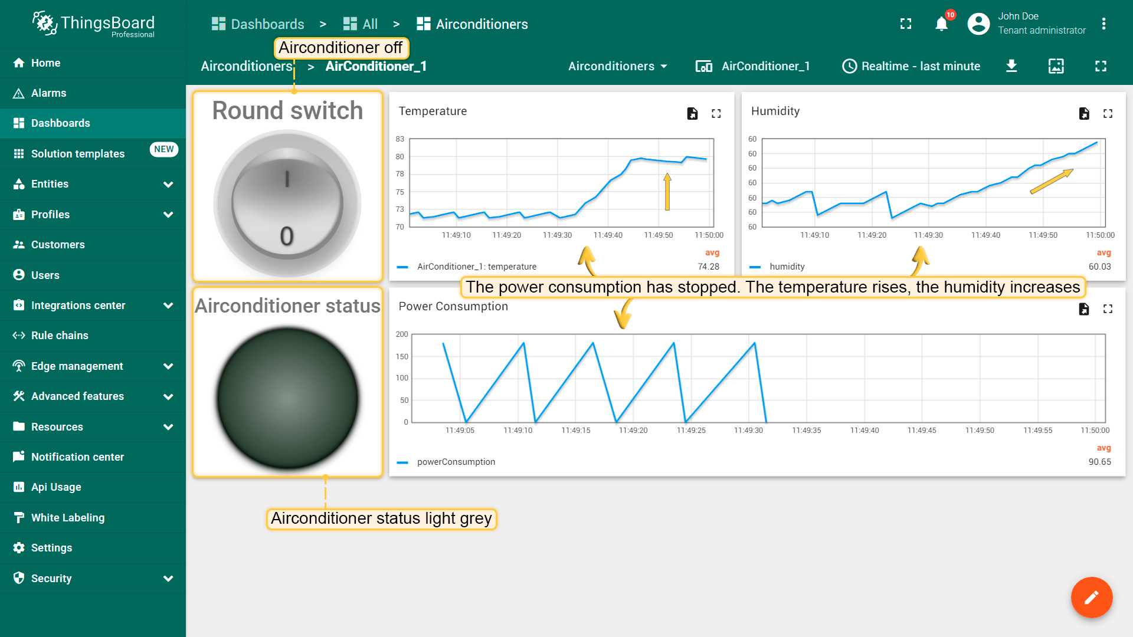This screenshot has width=1133, height=637.
Task: Toggle the powerConsumption legend series
Action: 456,462
